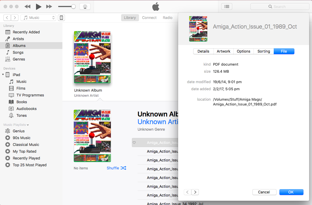Switch to Options tab in info dialog
312x205 pixels.
244,51
